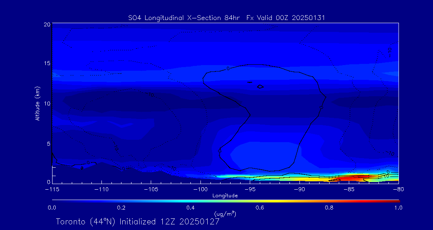This screenshot has width=433, height=230.
Task: Click the small diamond contour near 12 km
Action: 261,87
